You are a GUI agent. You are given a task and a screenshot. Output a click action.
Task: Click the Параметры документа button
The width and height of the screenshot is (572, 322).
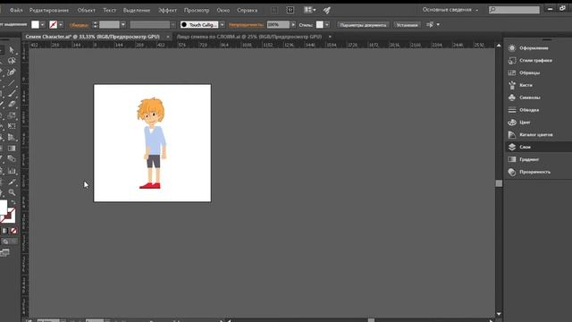363,25
